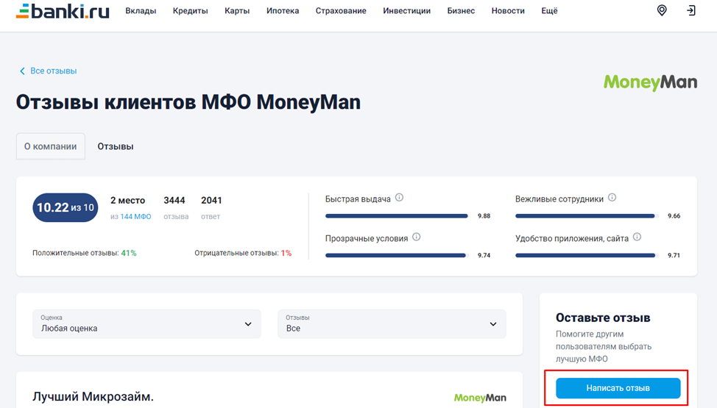Click info icon next to Удобство приложения, сайта
Screen dimensions: 717x408
coord(637,237)
